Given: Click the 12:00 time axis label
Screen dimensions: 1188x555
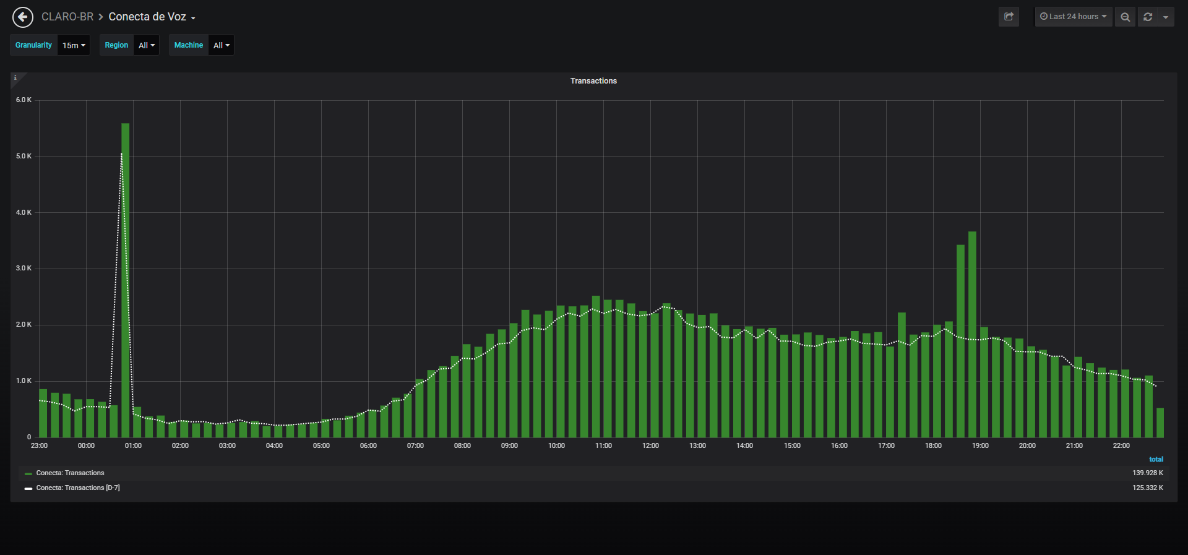Looking at the screenshot, I should click(650, 446).
